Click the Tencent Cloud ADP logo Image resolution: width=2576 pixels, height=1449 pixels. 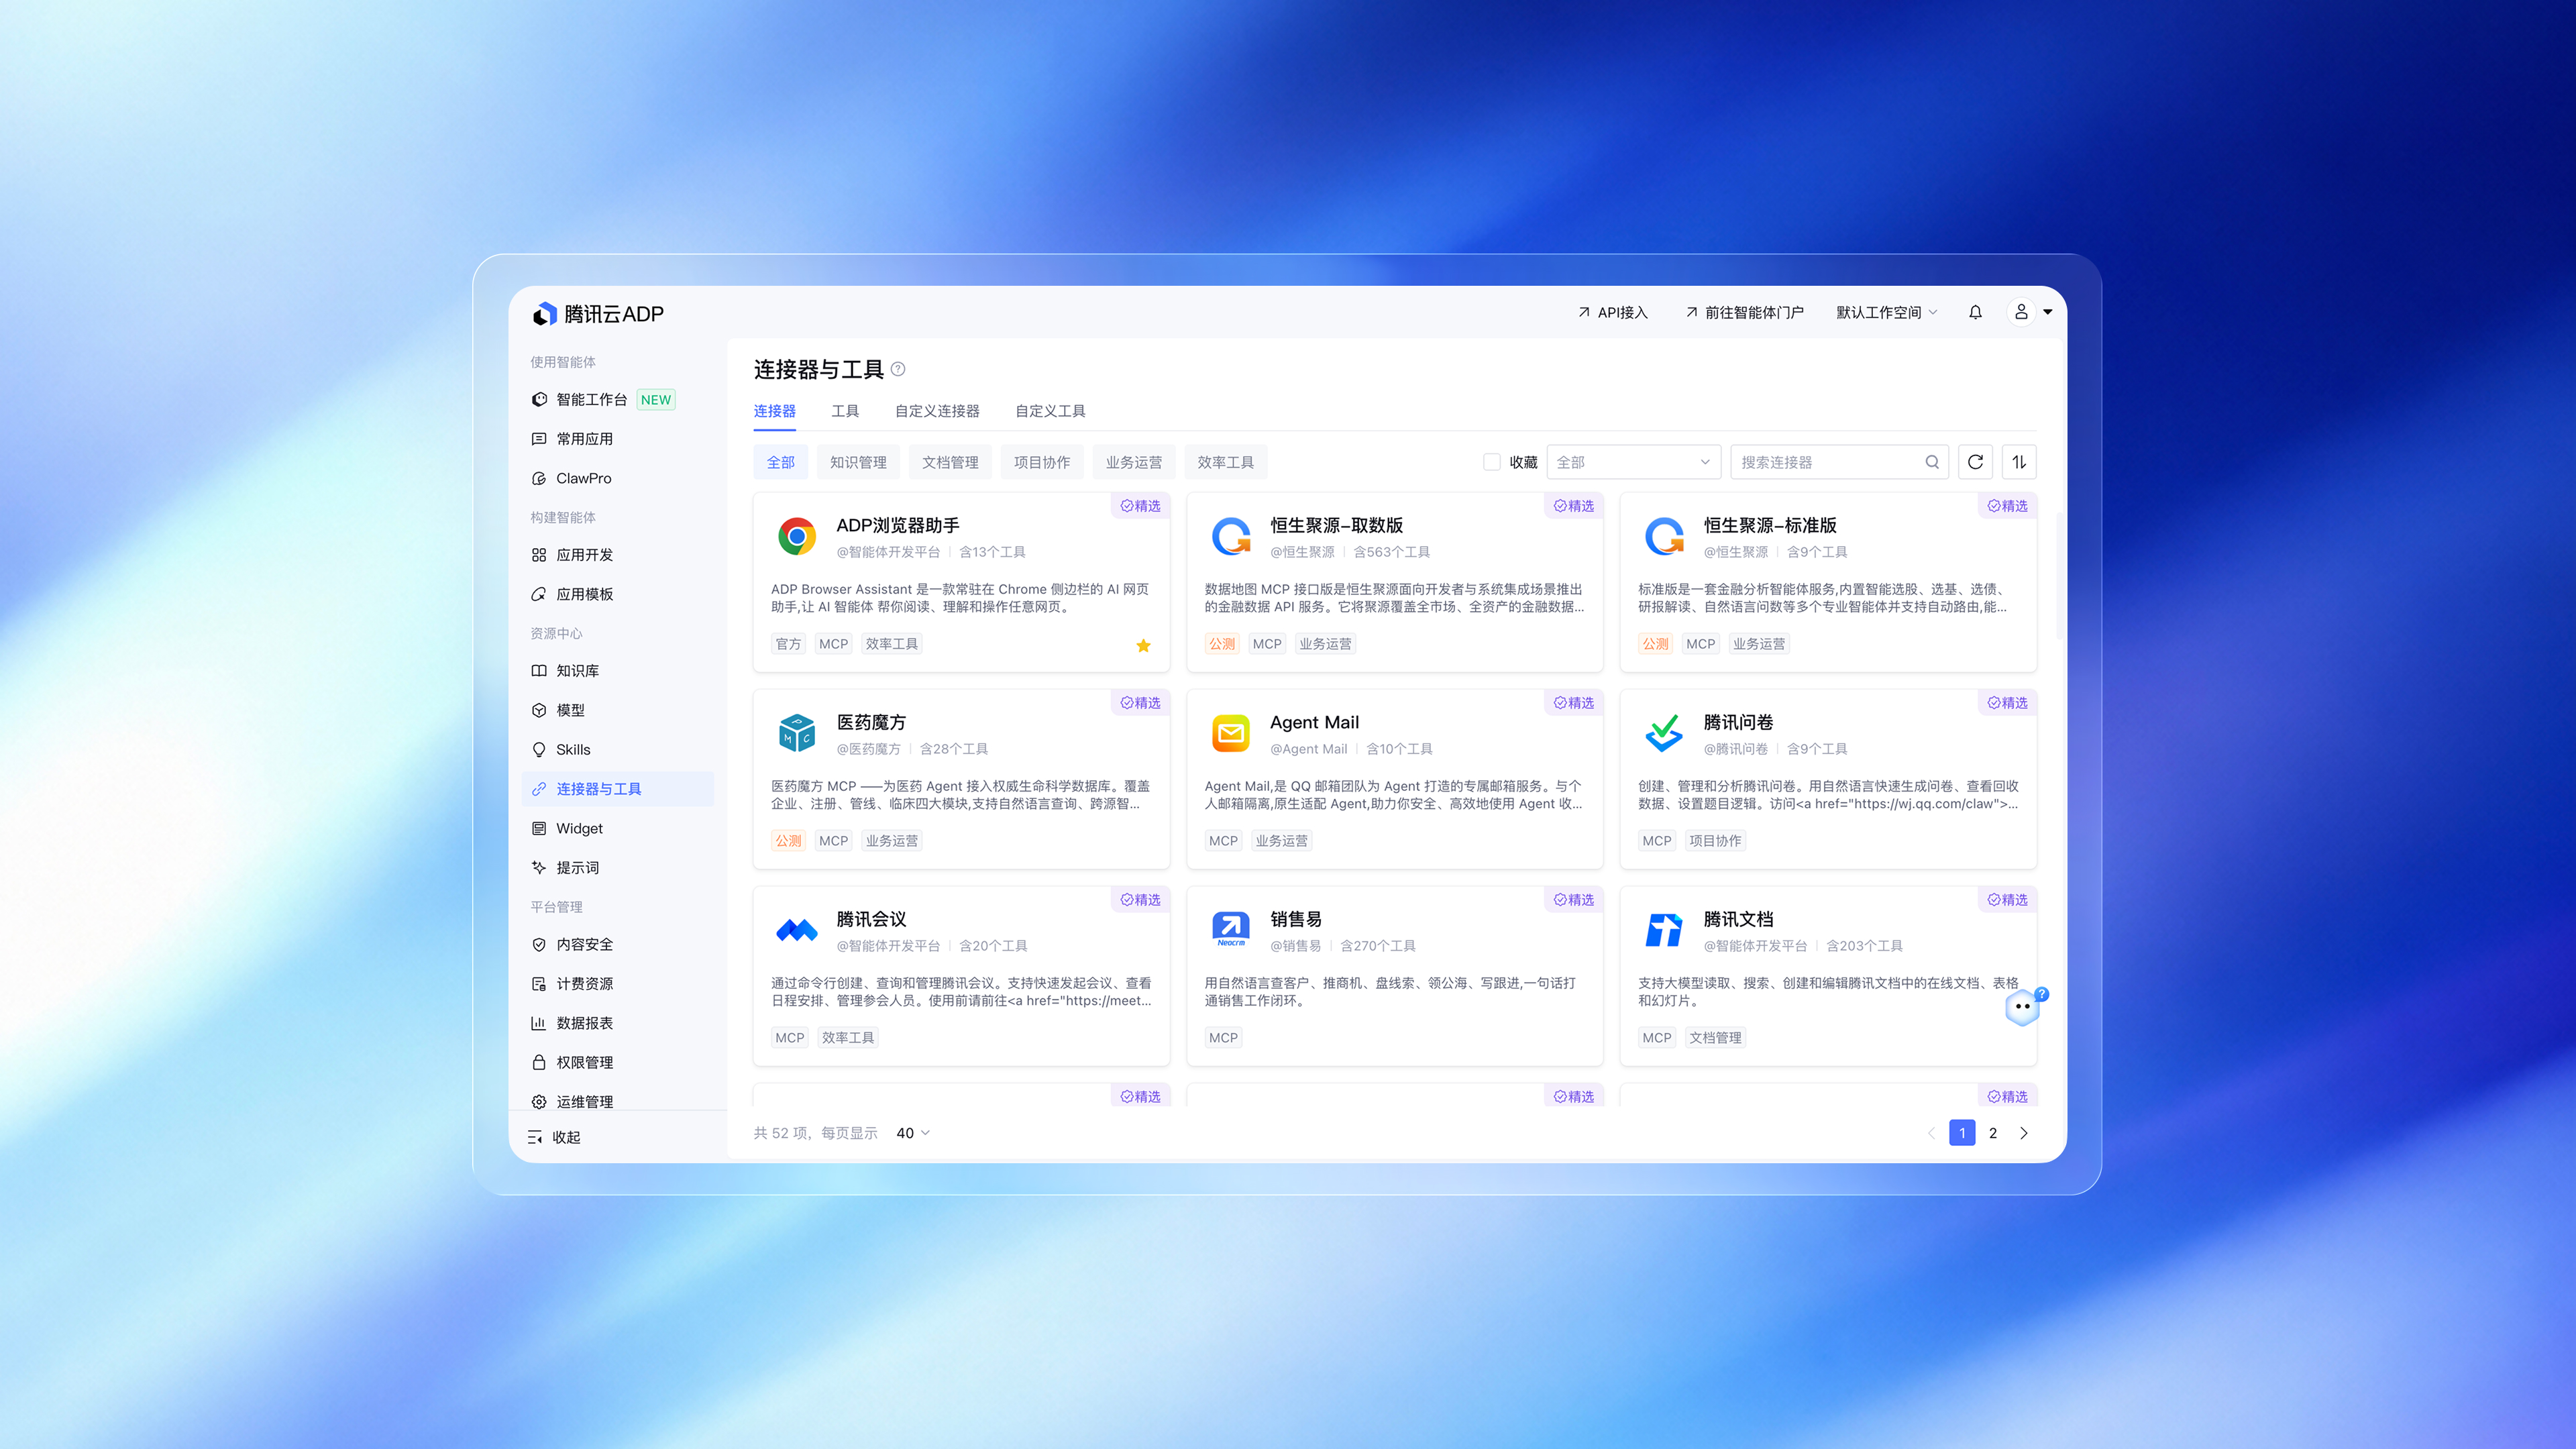pyautogui.click(x=598, y=314)
